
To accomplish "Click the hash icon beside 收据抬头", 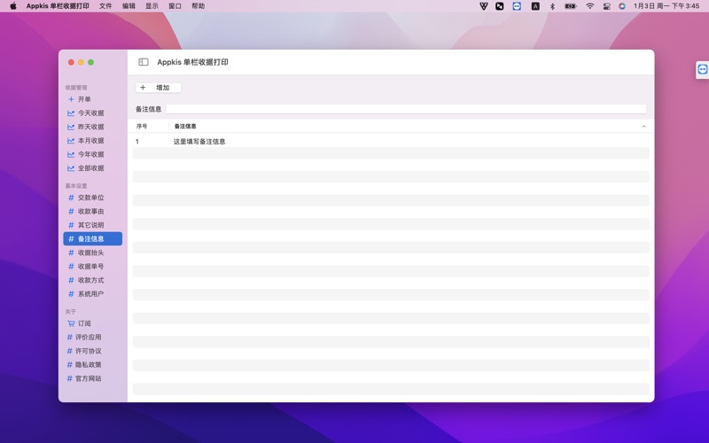I will 71,253.
